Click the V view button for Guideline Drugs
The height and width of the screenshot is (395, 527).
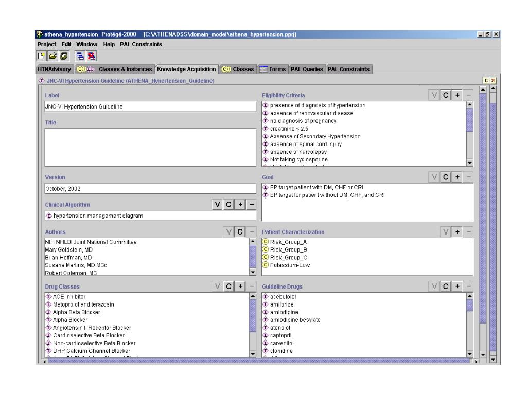[434, 286]
